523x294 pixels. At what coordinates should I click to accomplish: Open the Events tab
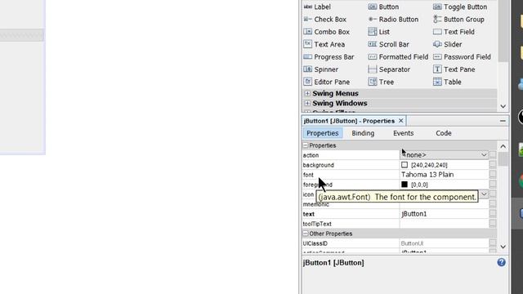[403, 133]
